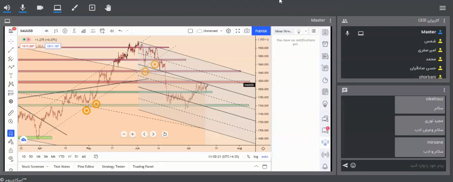
Task: Open the Calendar icon in right sidebar
Action: [325, 92]
